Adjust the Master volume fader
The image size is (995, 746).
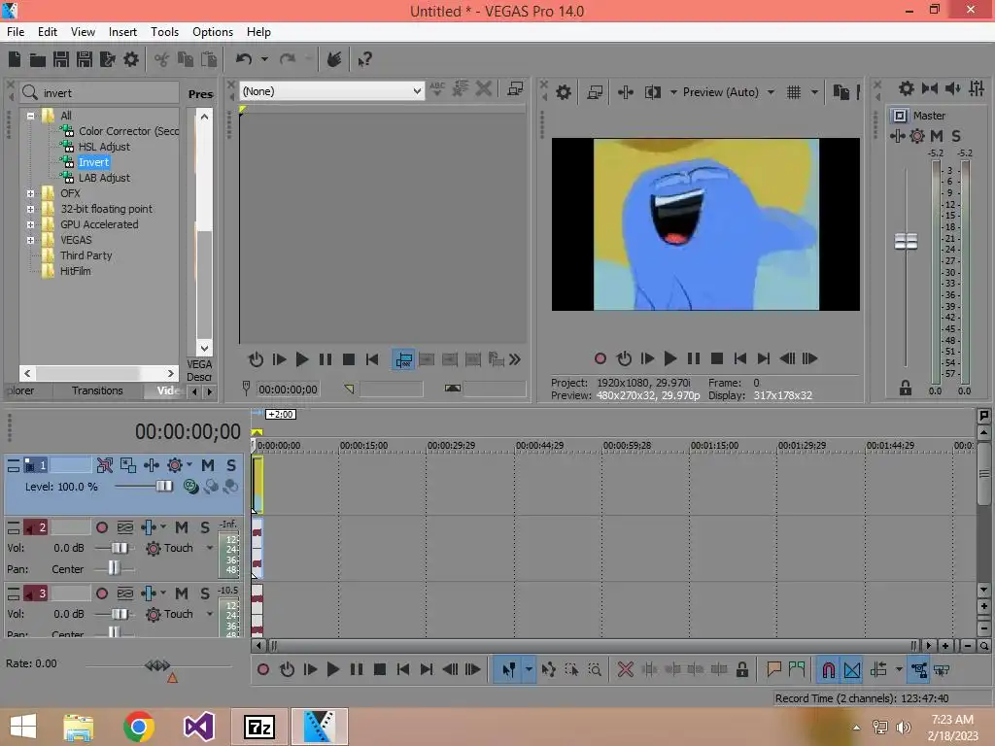(906, 241)
